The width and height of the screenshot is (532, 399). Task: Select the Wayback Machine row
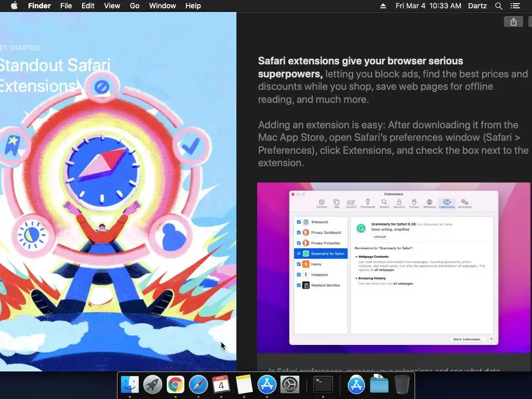[x=321, y=285]
